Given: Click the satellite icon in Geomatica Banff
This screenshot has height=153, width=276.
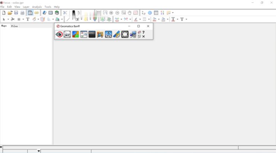Looking at the screenshot, I should point(116,35).
